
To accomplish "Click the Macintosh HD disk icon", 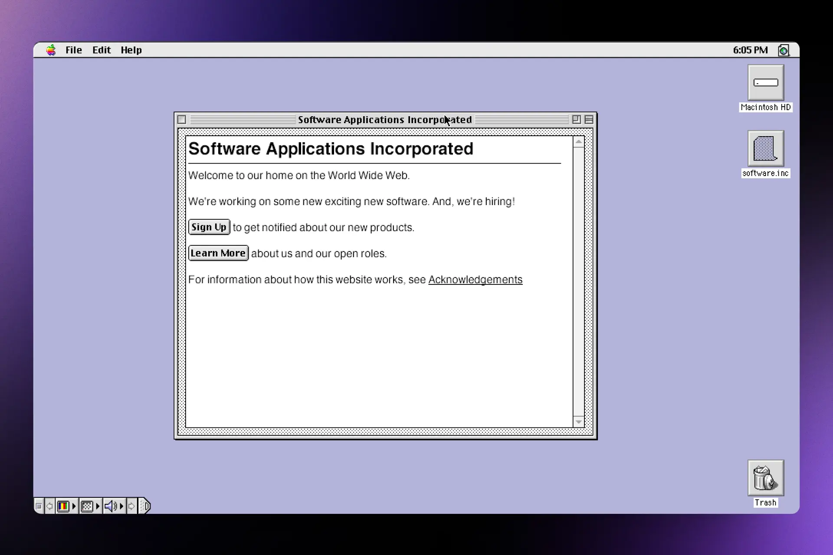I will 765,83.
